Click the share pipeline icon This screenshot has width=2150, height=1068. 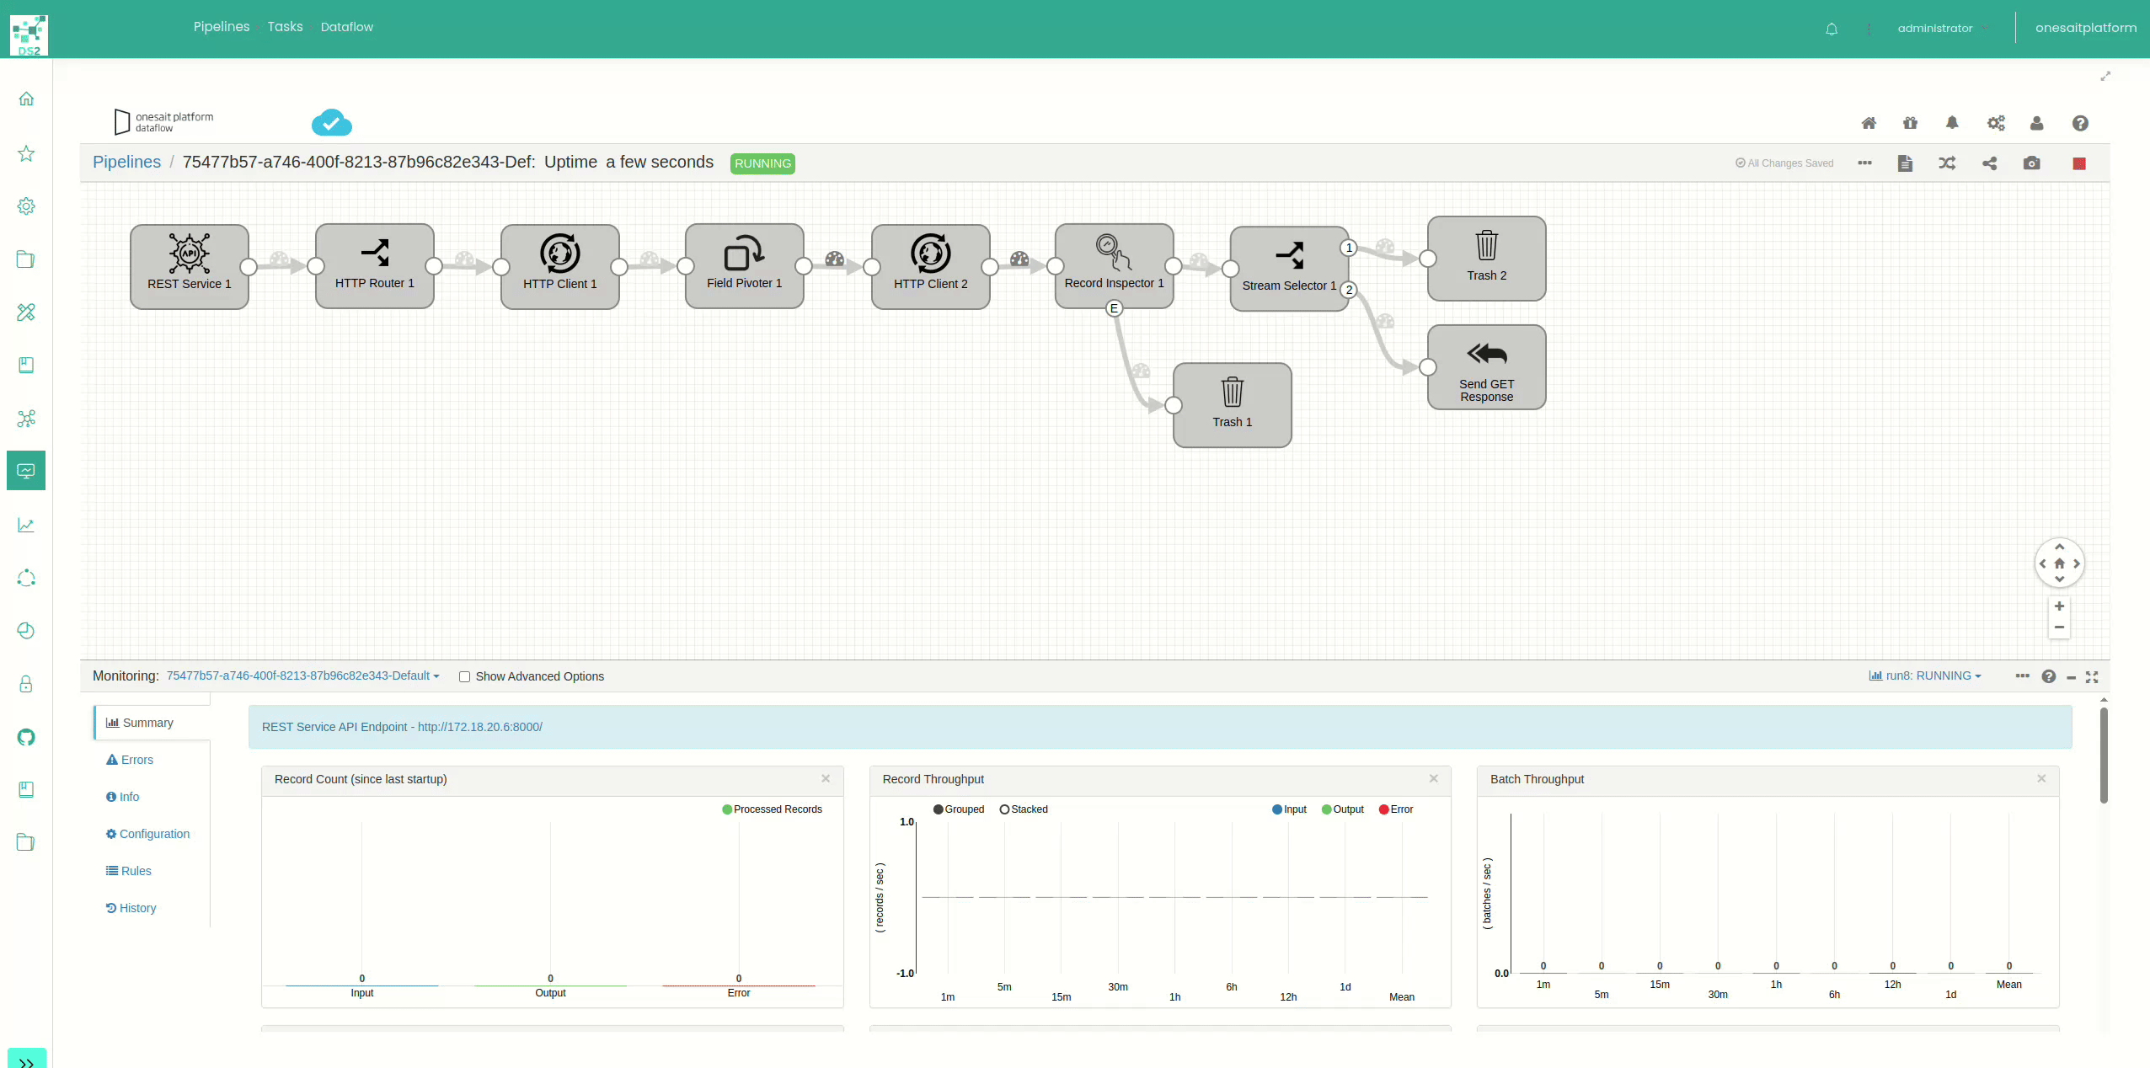coord(1989,163)
